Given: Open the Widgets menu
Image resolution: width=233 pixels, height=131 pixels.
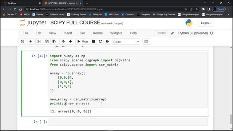Looking at the screenshot, I should click(116, 33).
